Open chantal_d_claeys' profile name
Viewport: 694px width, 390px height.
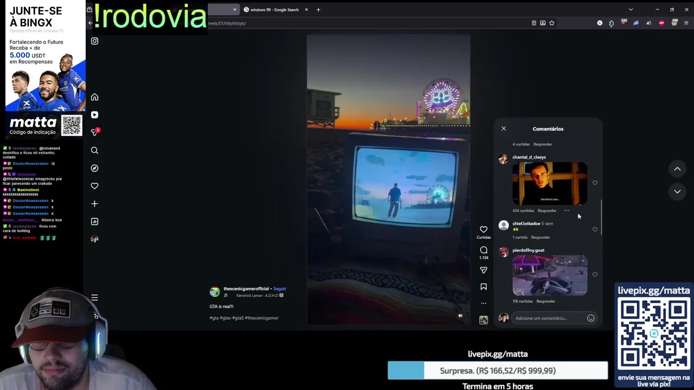click(529, 157)
